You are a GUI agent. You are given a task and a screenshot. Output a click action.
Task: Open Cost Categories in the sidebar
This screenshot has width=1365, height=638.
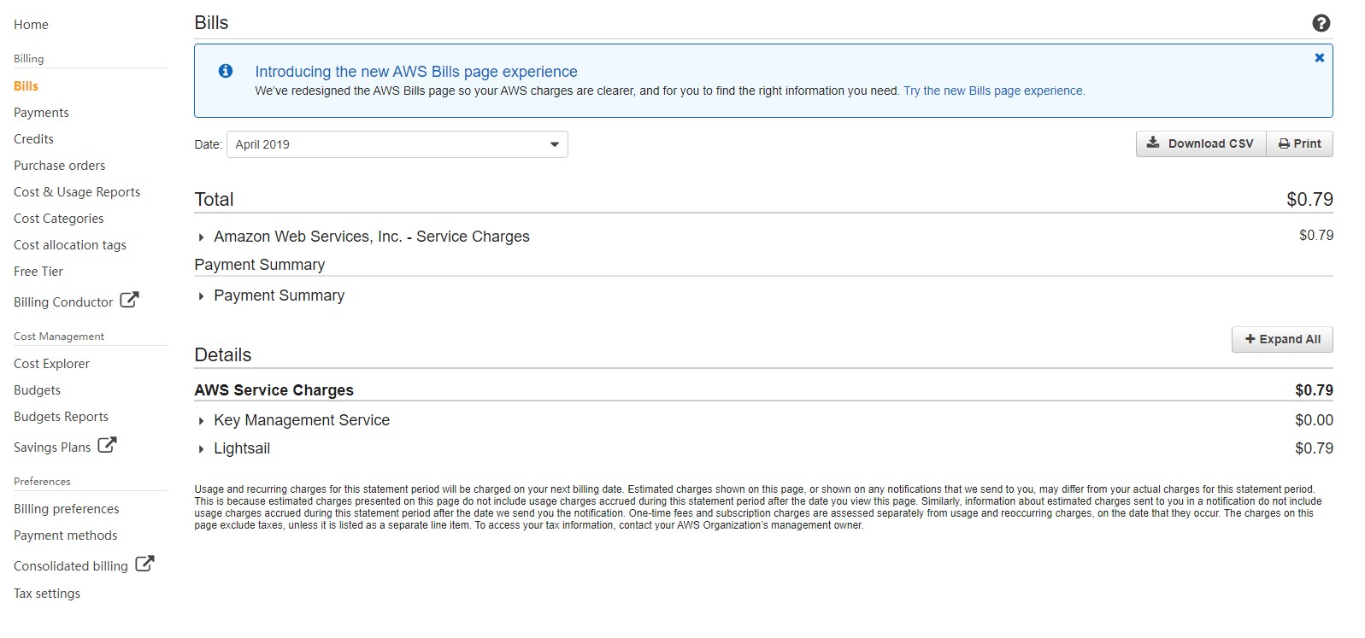[59, 219]
